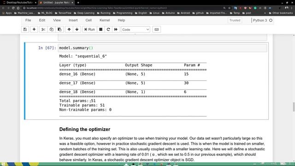
Task: Open the Programming bookmark folder
Action: click(123, 13)
